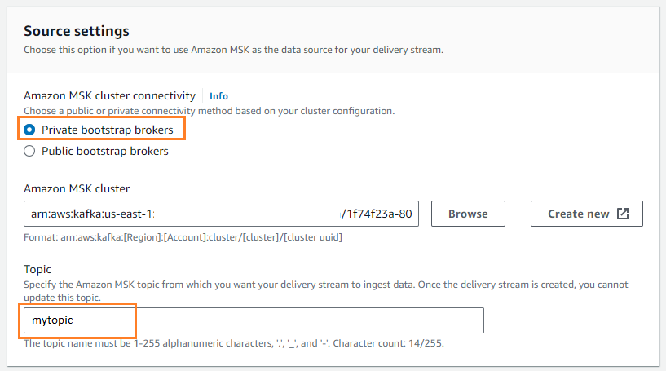
Task: Open Info link for cluster connectivity
Action: [x=218, y=96]
